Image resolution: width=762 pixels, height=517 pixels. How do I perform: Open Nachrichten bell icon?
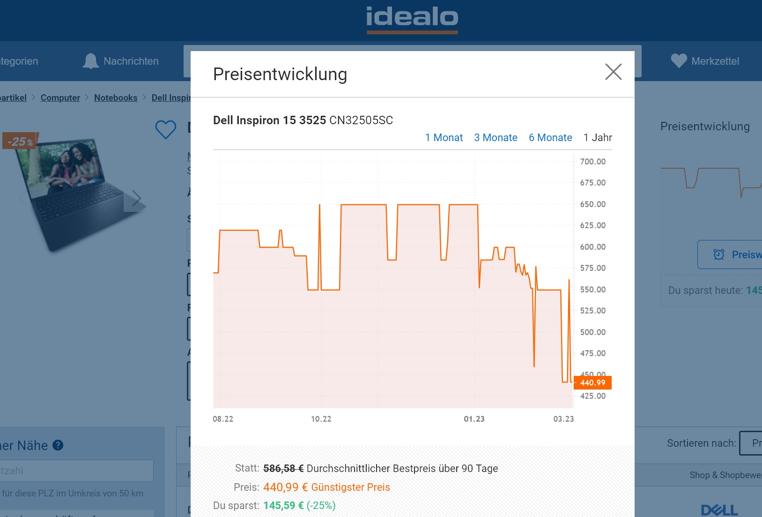point(90,61)
